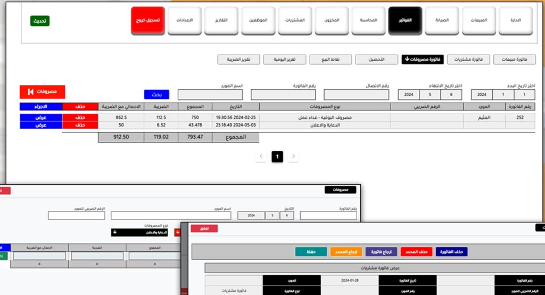Expand the فاتورة مصروفات dropdown arrow

coord(407,59)
